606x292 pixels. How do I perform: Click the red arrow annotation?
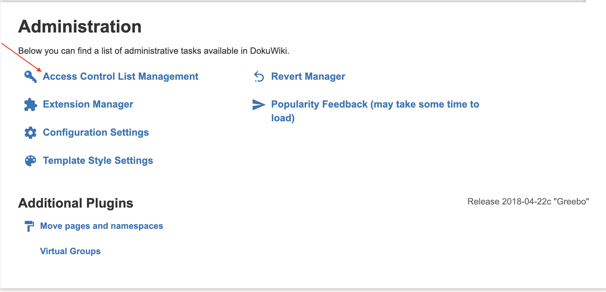[21, 57]
